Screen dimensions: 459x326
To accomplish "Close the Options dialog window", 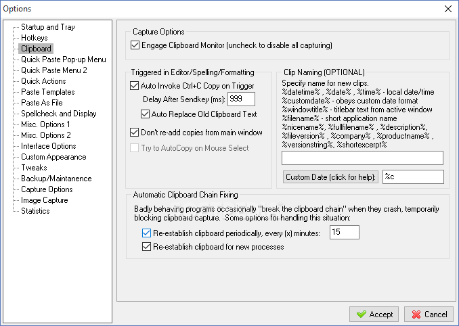I will click(448, 9).
